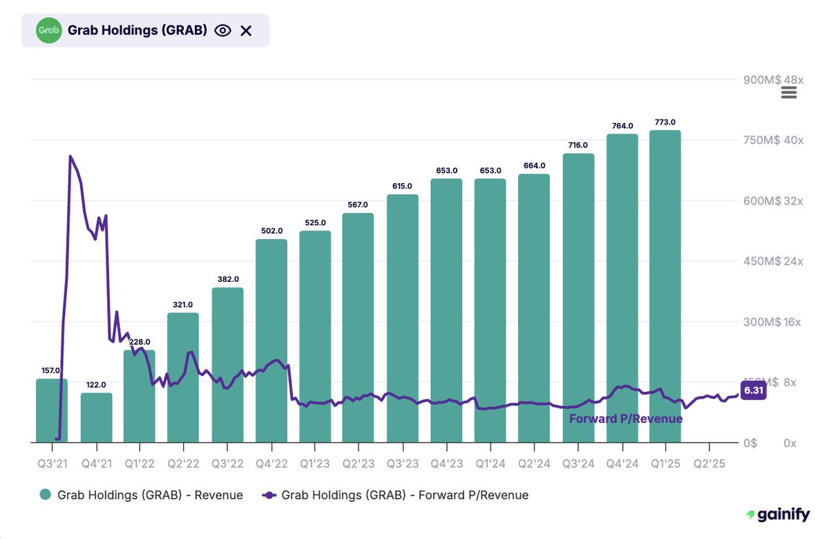The width and height of the screenshot is (829, 539).
Task: Select the Q4'23 revenue bar
Action: click(x=446, y=310)
